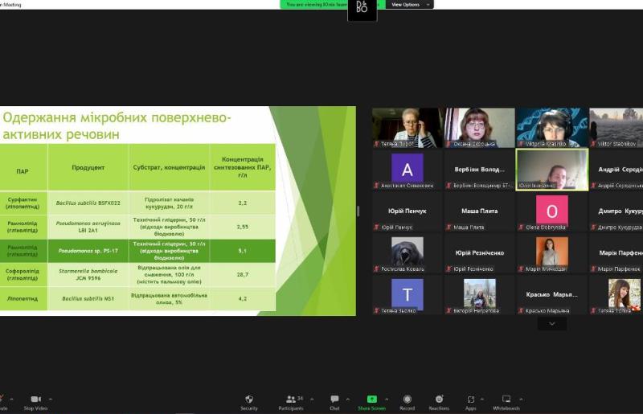Click 'Bacillus subtilis BSFX022' table cell

click(88, 203)
